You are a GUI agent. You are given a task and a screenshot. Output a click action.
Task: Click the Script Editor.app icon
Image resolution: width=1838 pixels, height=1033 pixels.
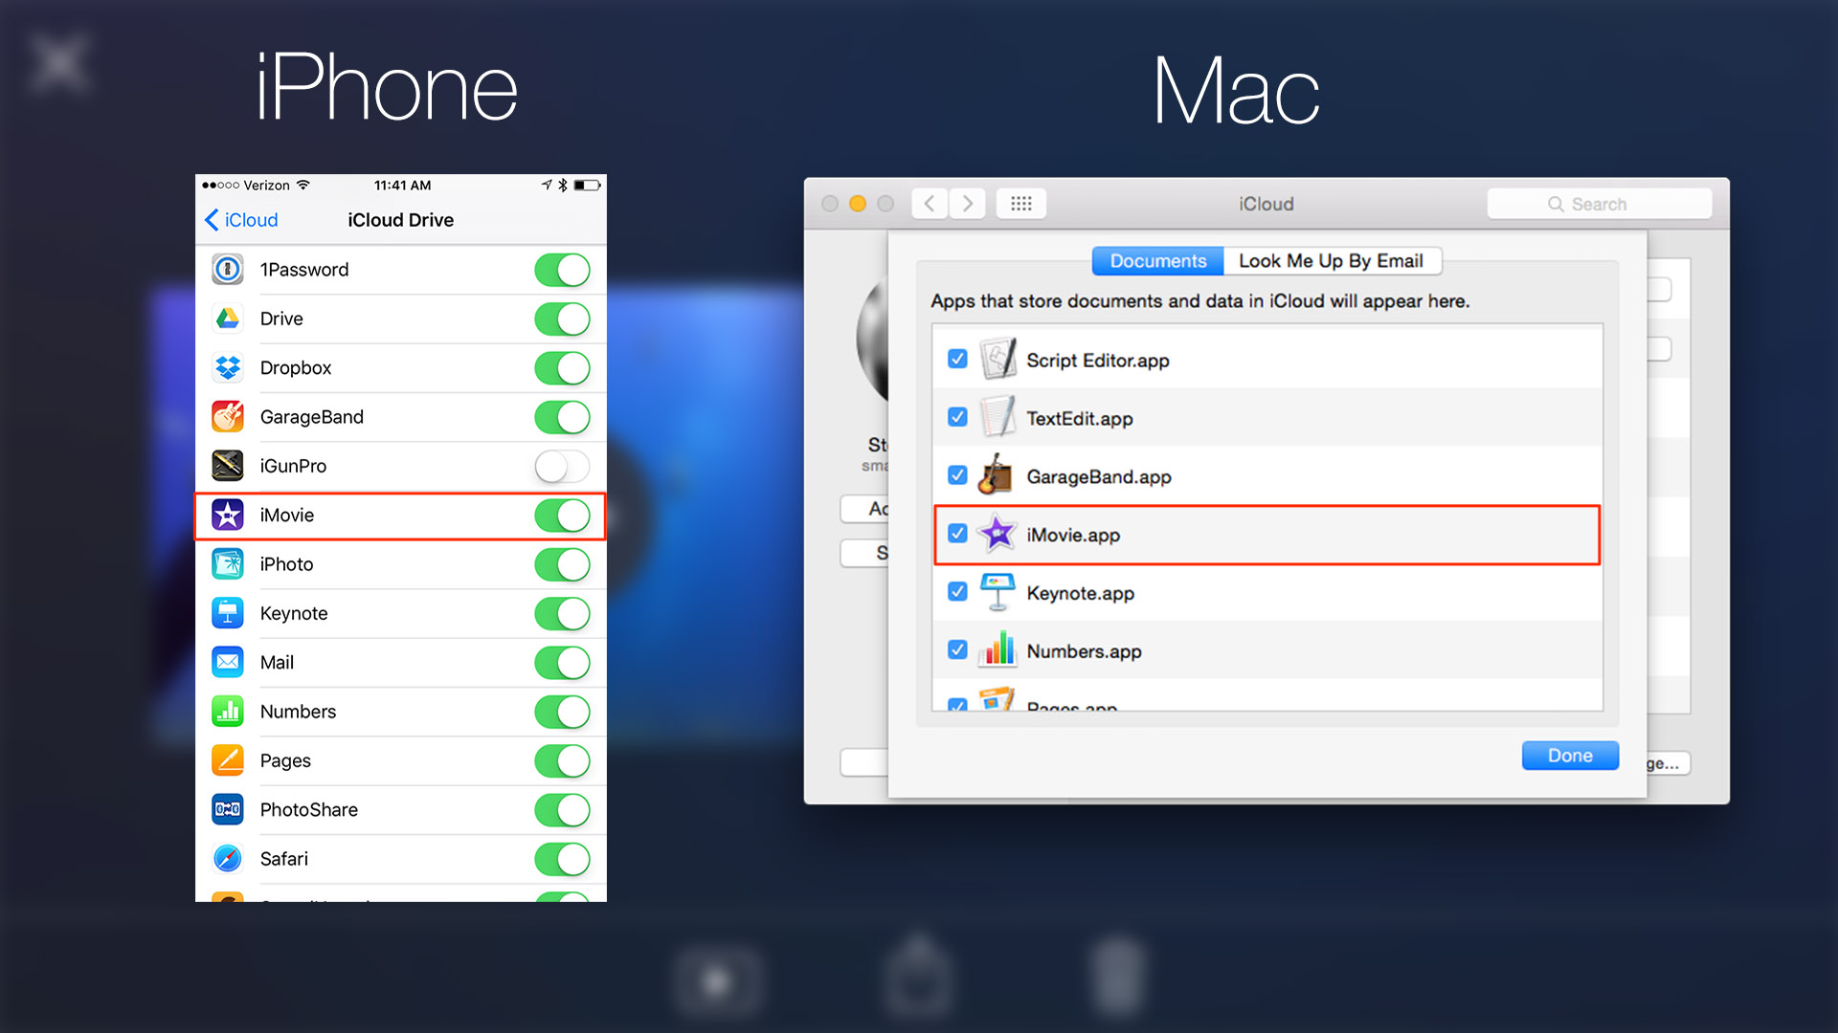tap(997, 360)
